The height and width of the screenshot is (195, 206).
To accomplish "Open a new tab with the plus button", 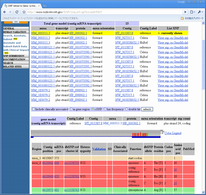I will pos(45,6).
